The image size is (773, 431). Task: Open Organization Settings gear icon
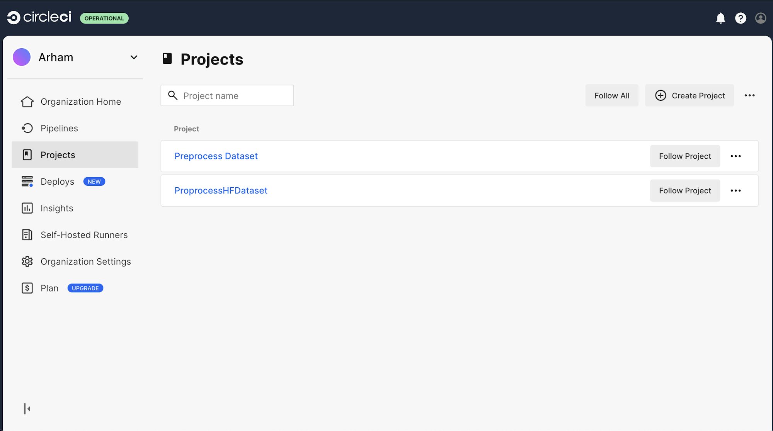27,261
